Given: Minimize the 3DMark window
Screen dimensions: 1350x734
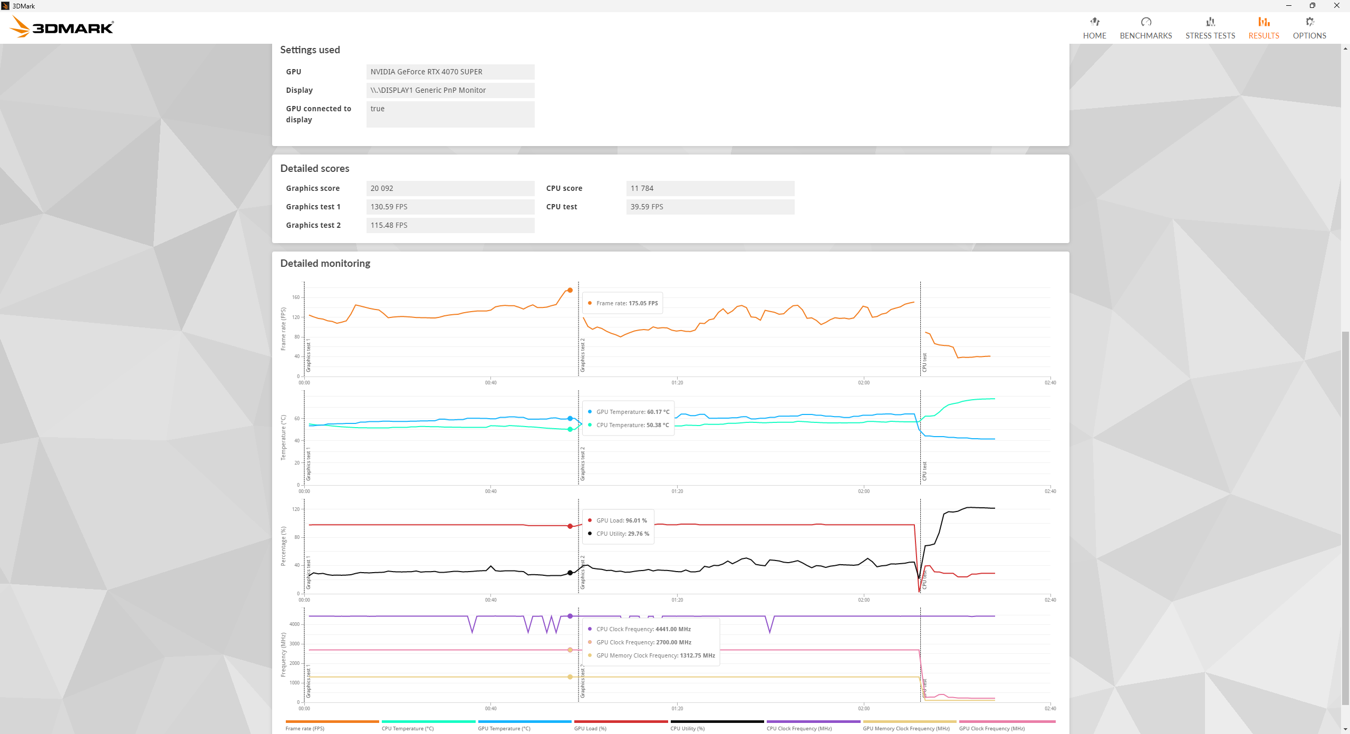Looking at the screenshot, I should (1288, 6).
